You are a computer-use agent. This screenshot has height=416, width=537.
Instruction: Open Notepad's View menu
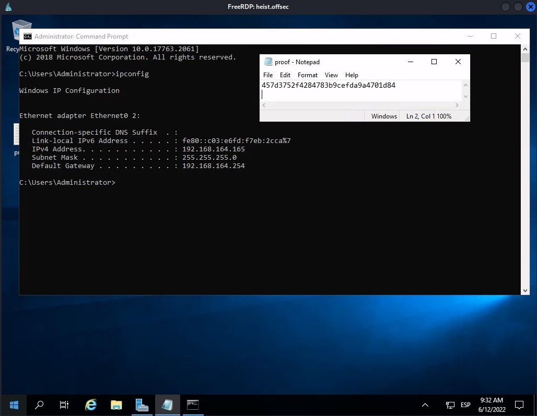coord(331,75)
